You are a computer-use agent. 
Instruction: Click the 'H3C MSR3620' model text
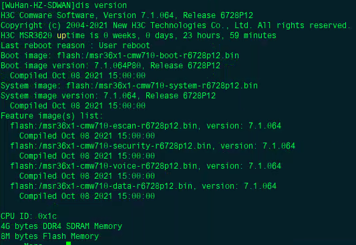coord(26,35)
